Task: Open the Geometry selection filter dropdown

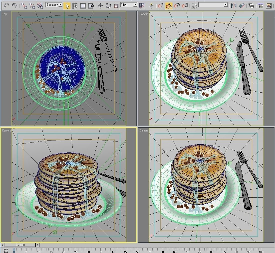Action: [54, 5]
